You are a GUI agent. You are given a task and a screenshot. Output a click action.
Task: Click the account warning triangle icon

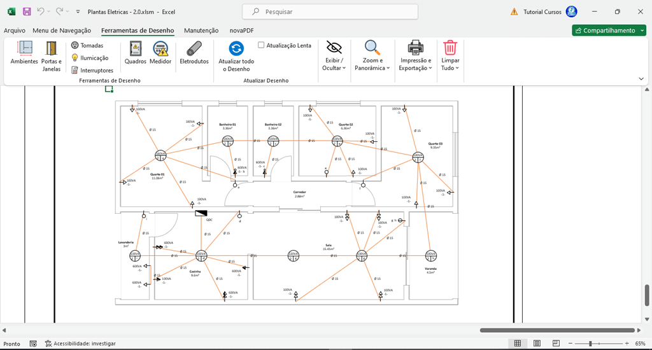[514, 11]
